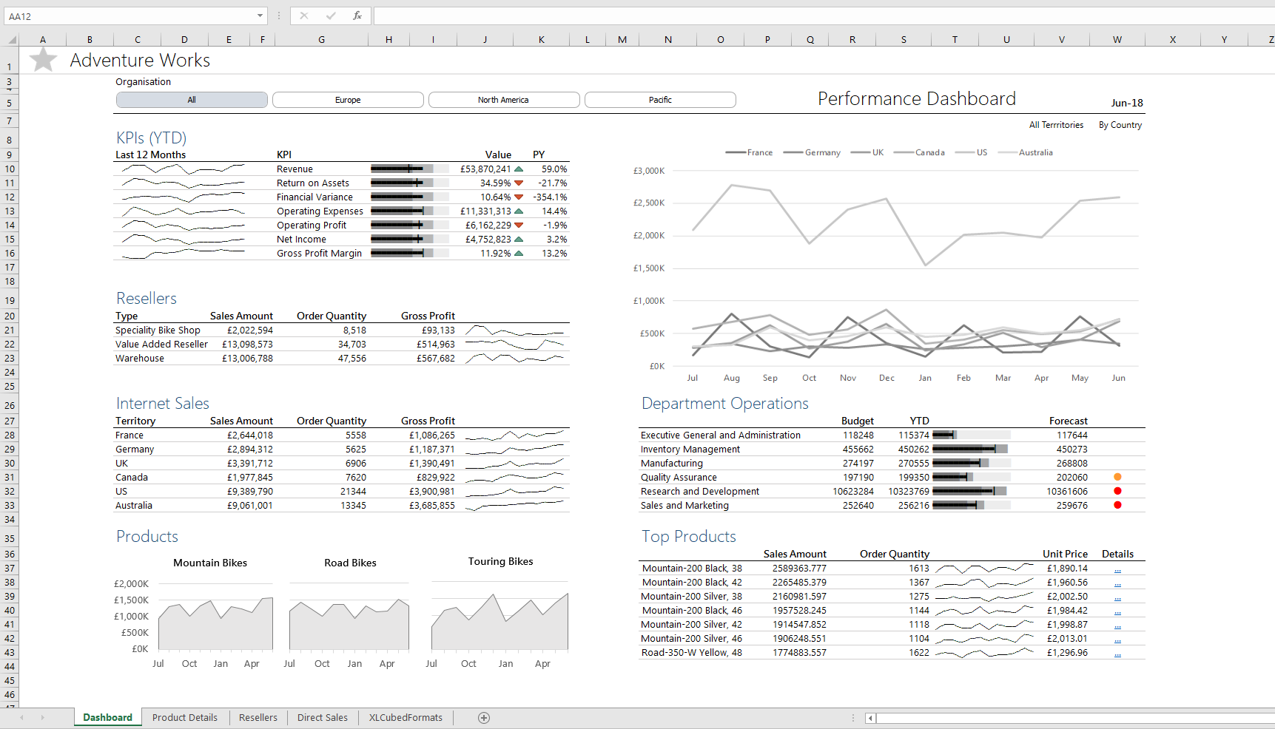The image size is (1275, 729).
Task: Select the Pacific organisation filter
Action: [660, 100]
